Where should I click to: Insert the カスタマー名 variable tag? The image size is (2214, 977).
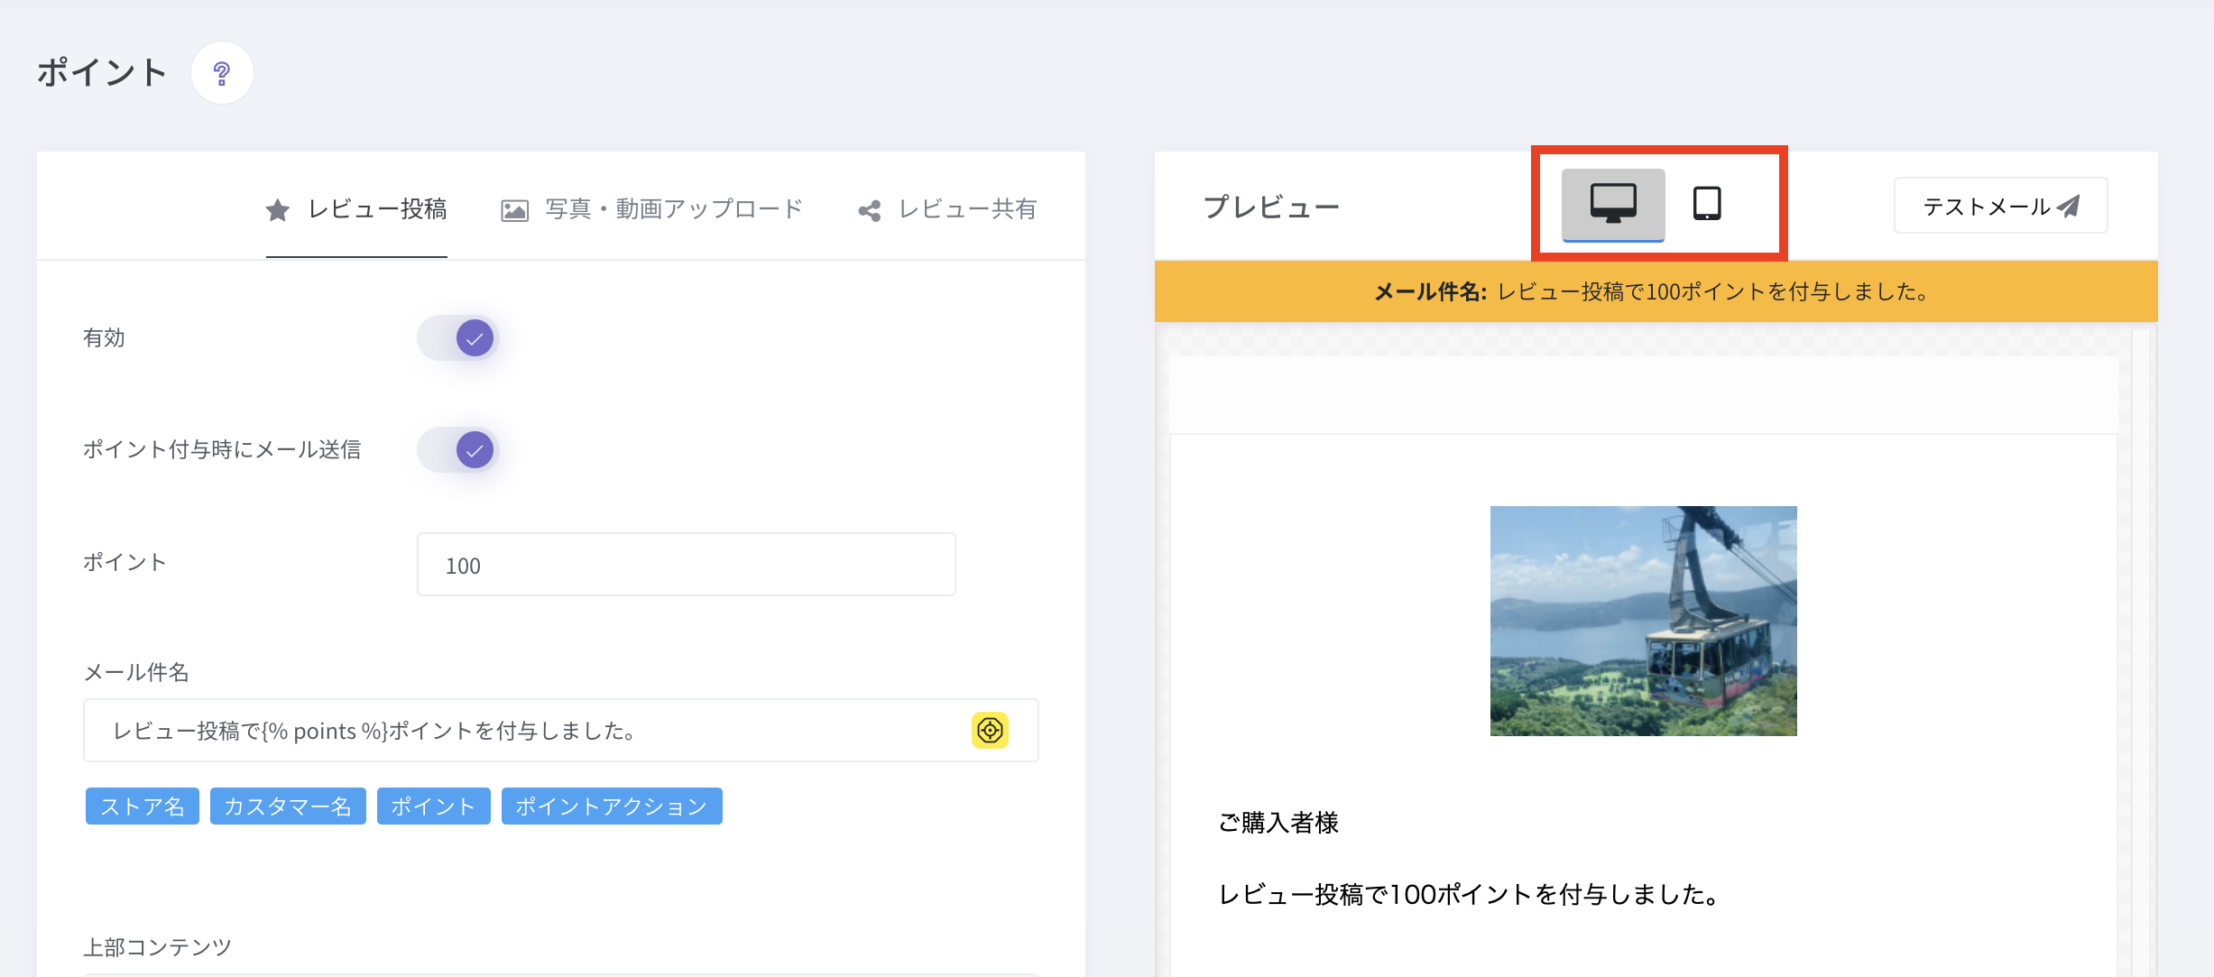(x=288, y=806)
